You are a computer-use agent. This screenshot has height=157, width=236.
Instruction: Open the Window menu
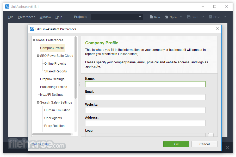tap(45, 17)
